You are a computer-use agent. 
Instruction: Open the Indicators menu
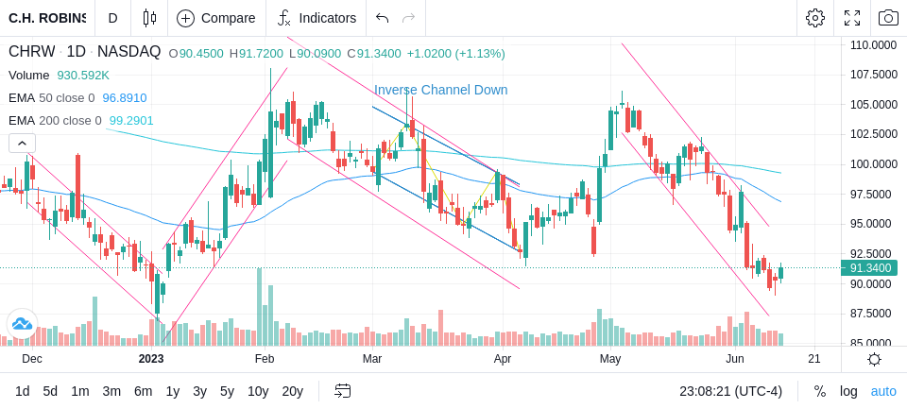point(316,18)
